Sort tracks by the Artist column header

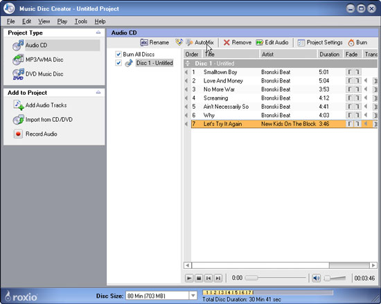click(x=289, y=54)
